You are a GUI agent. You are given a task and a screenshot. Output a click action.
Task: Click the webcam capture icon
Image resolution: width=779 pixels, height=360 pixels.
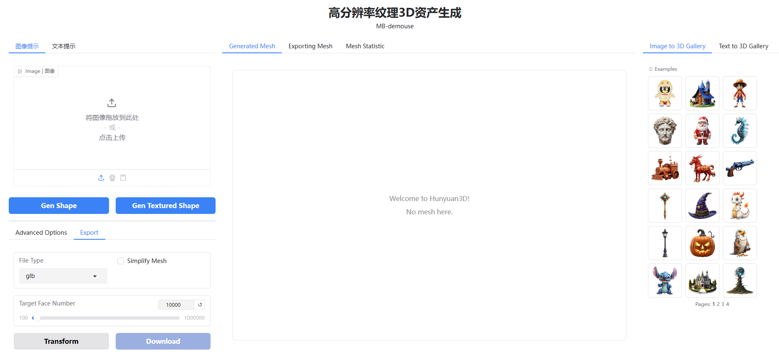(x=112, y=178)
